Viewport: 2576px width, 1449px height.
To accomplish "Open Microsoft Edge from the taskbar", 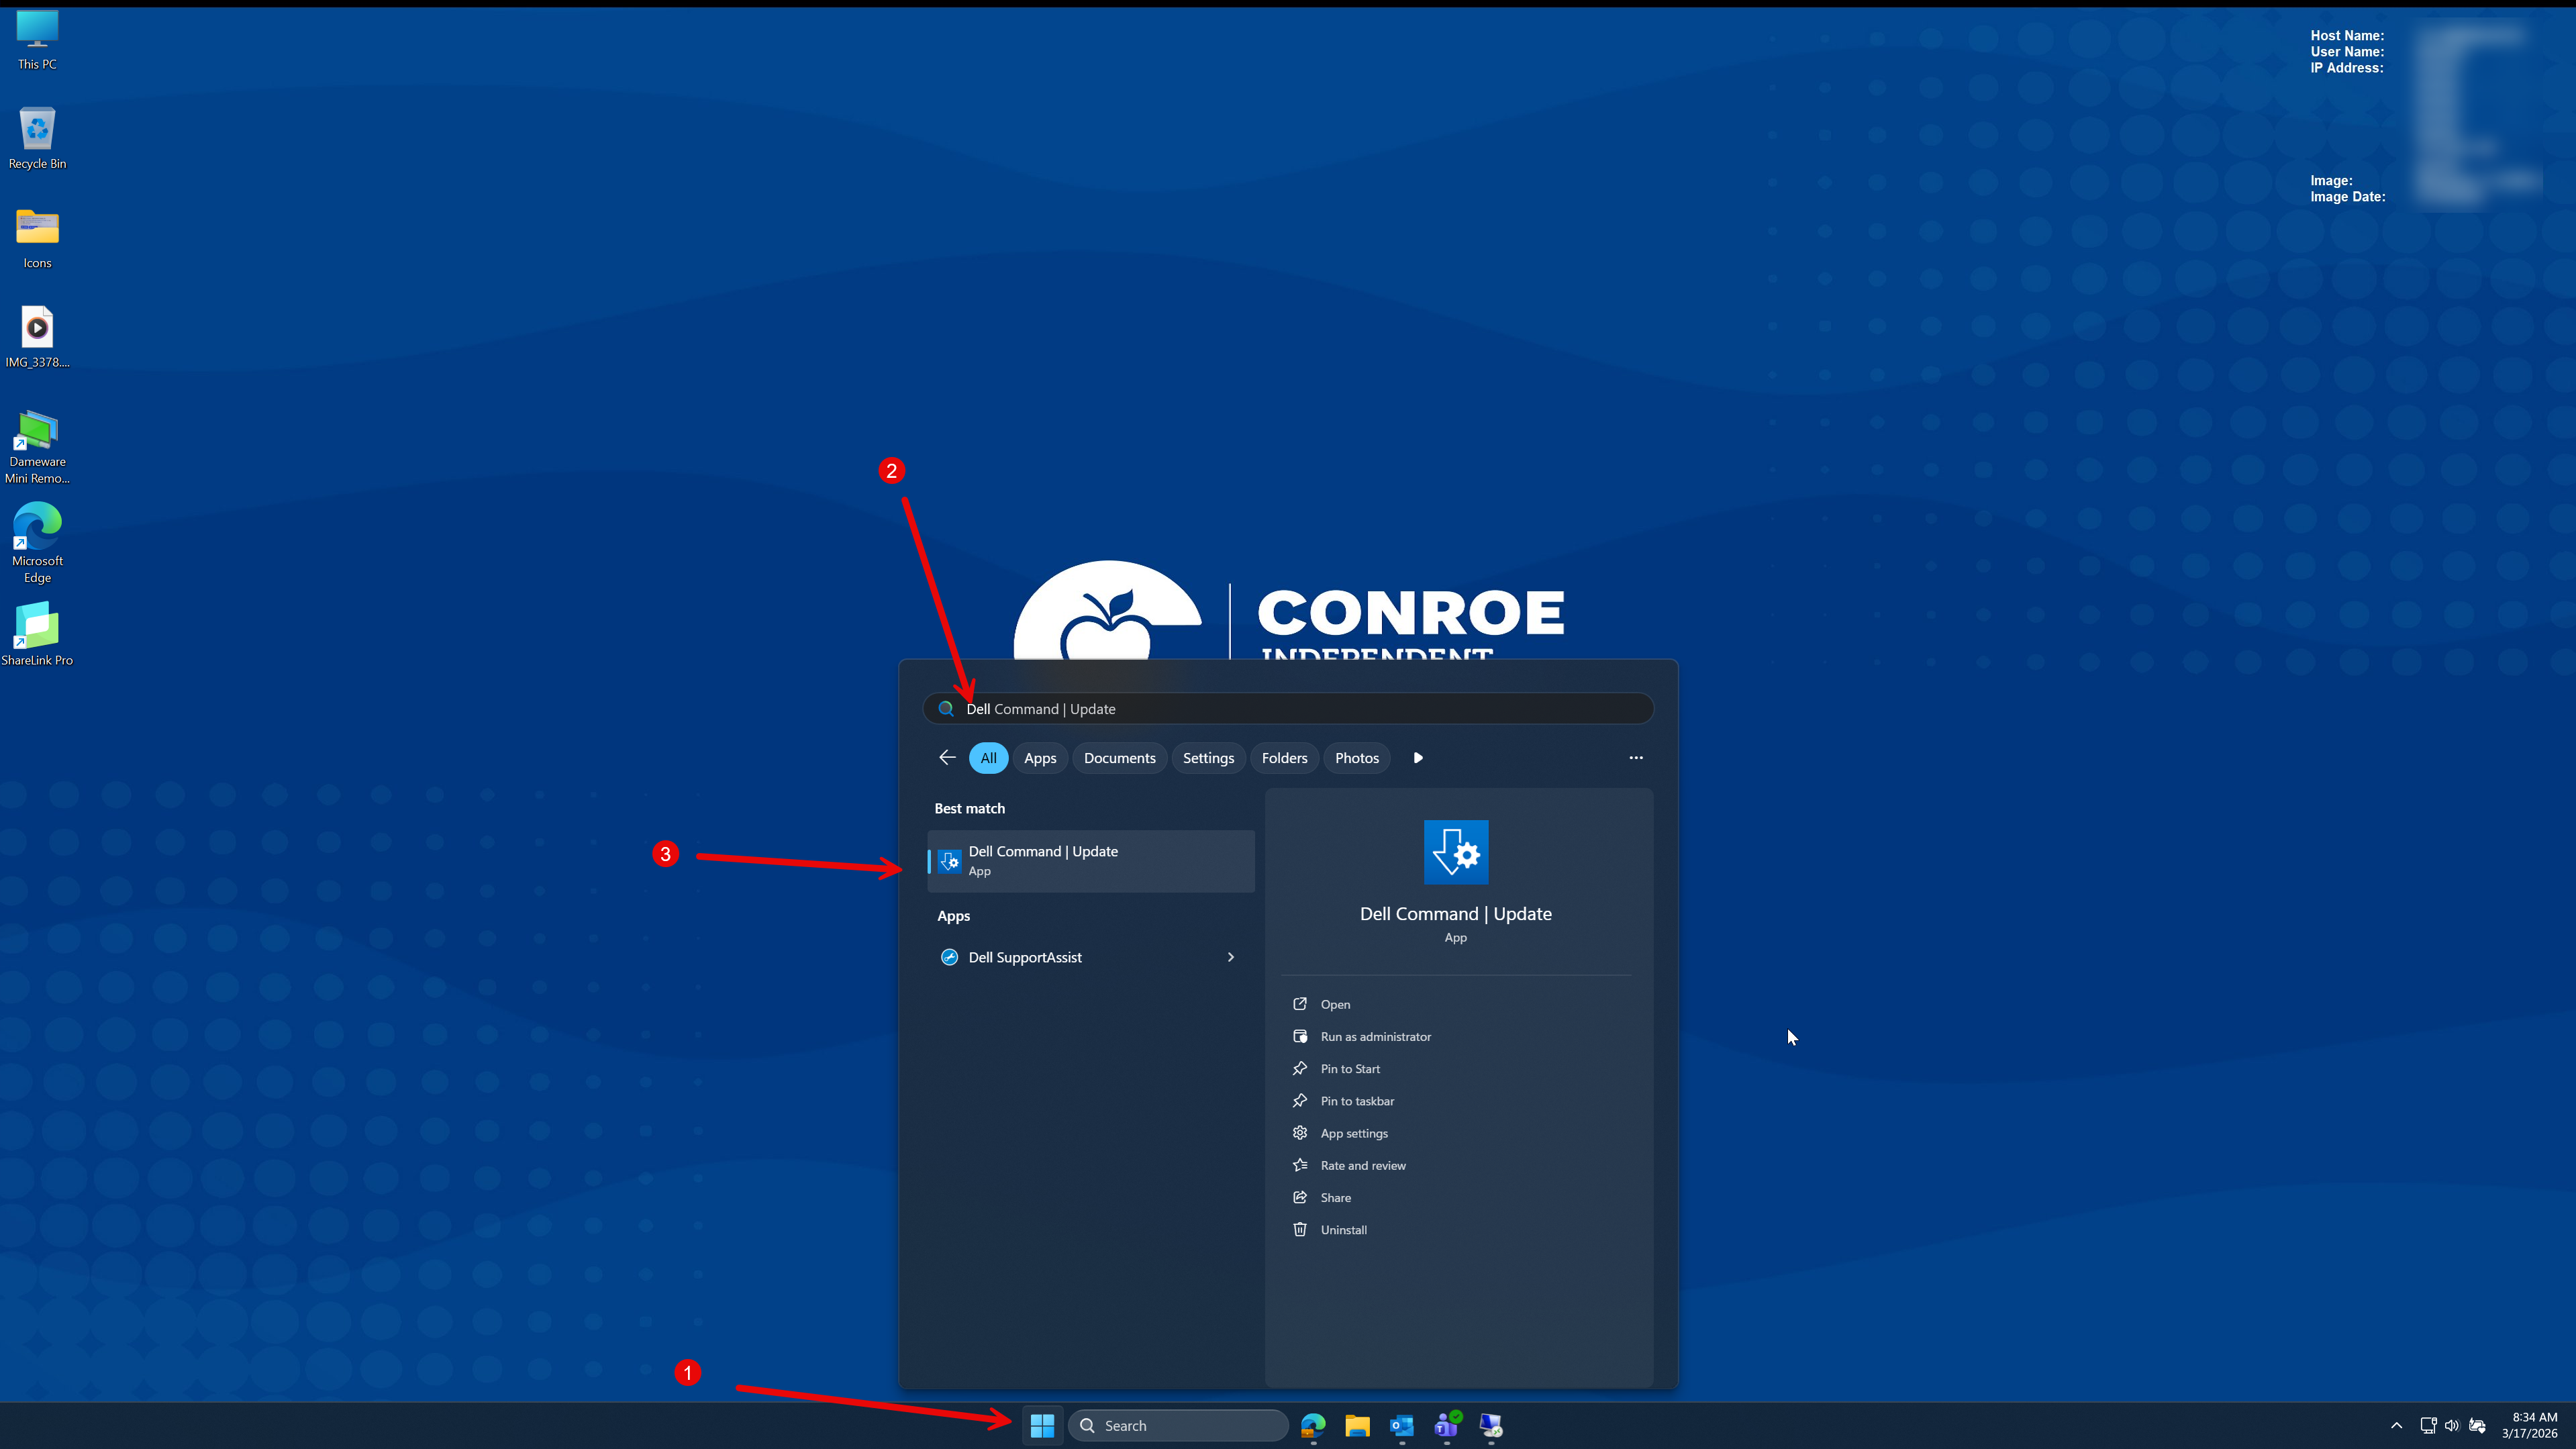I will (1313, 1425).
